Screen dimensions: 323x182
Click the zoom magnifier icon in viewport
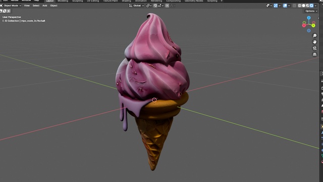(314, 36)
